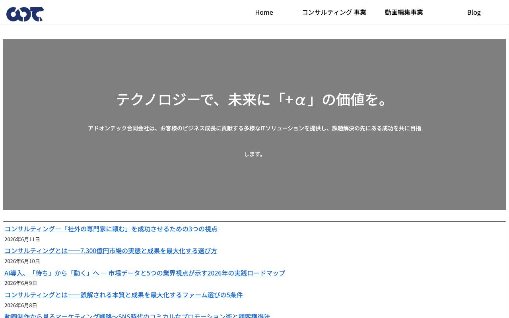Click the hero description beginning アドオンテック合同会社は
The height and width of the screenshot is (318, 509).
[254, 141]
